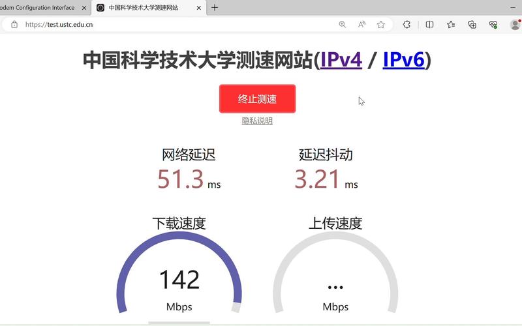The height and width of the screenshot is (326, 522).
Task: Activate the Read aloud icon
Action: [x=361, y=24]
